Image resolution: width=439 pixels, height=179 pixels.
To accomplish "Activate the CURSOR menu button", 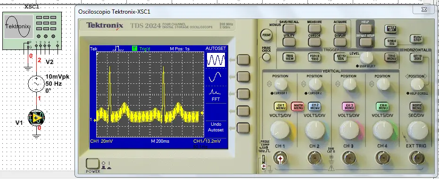I will [315, 42].
